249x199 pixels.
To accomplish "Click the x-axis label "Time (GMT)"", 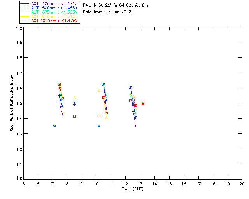I will click(x=132, y=189).
